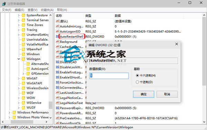Click the string icon of PreCreateKno...

coord(57,118)
